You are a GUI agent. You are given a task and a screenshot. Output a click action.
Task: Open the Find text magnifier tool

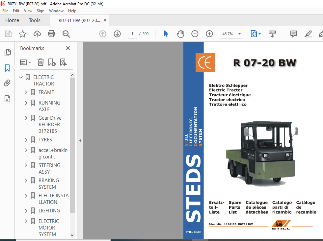click(x=66, y=34)
